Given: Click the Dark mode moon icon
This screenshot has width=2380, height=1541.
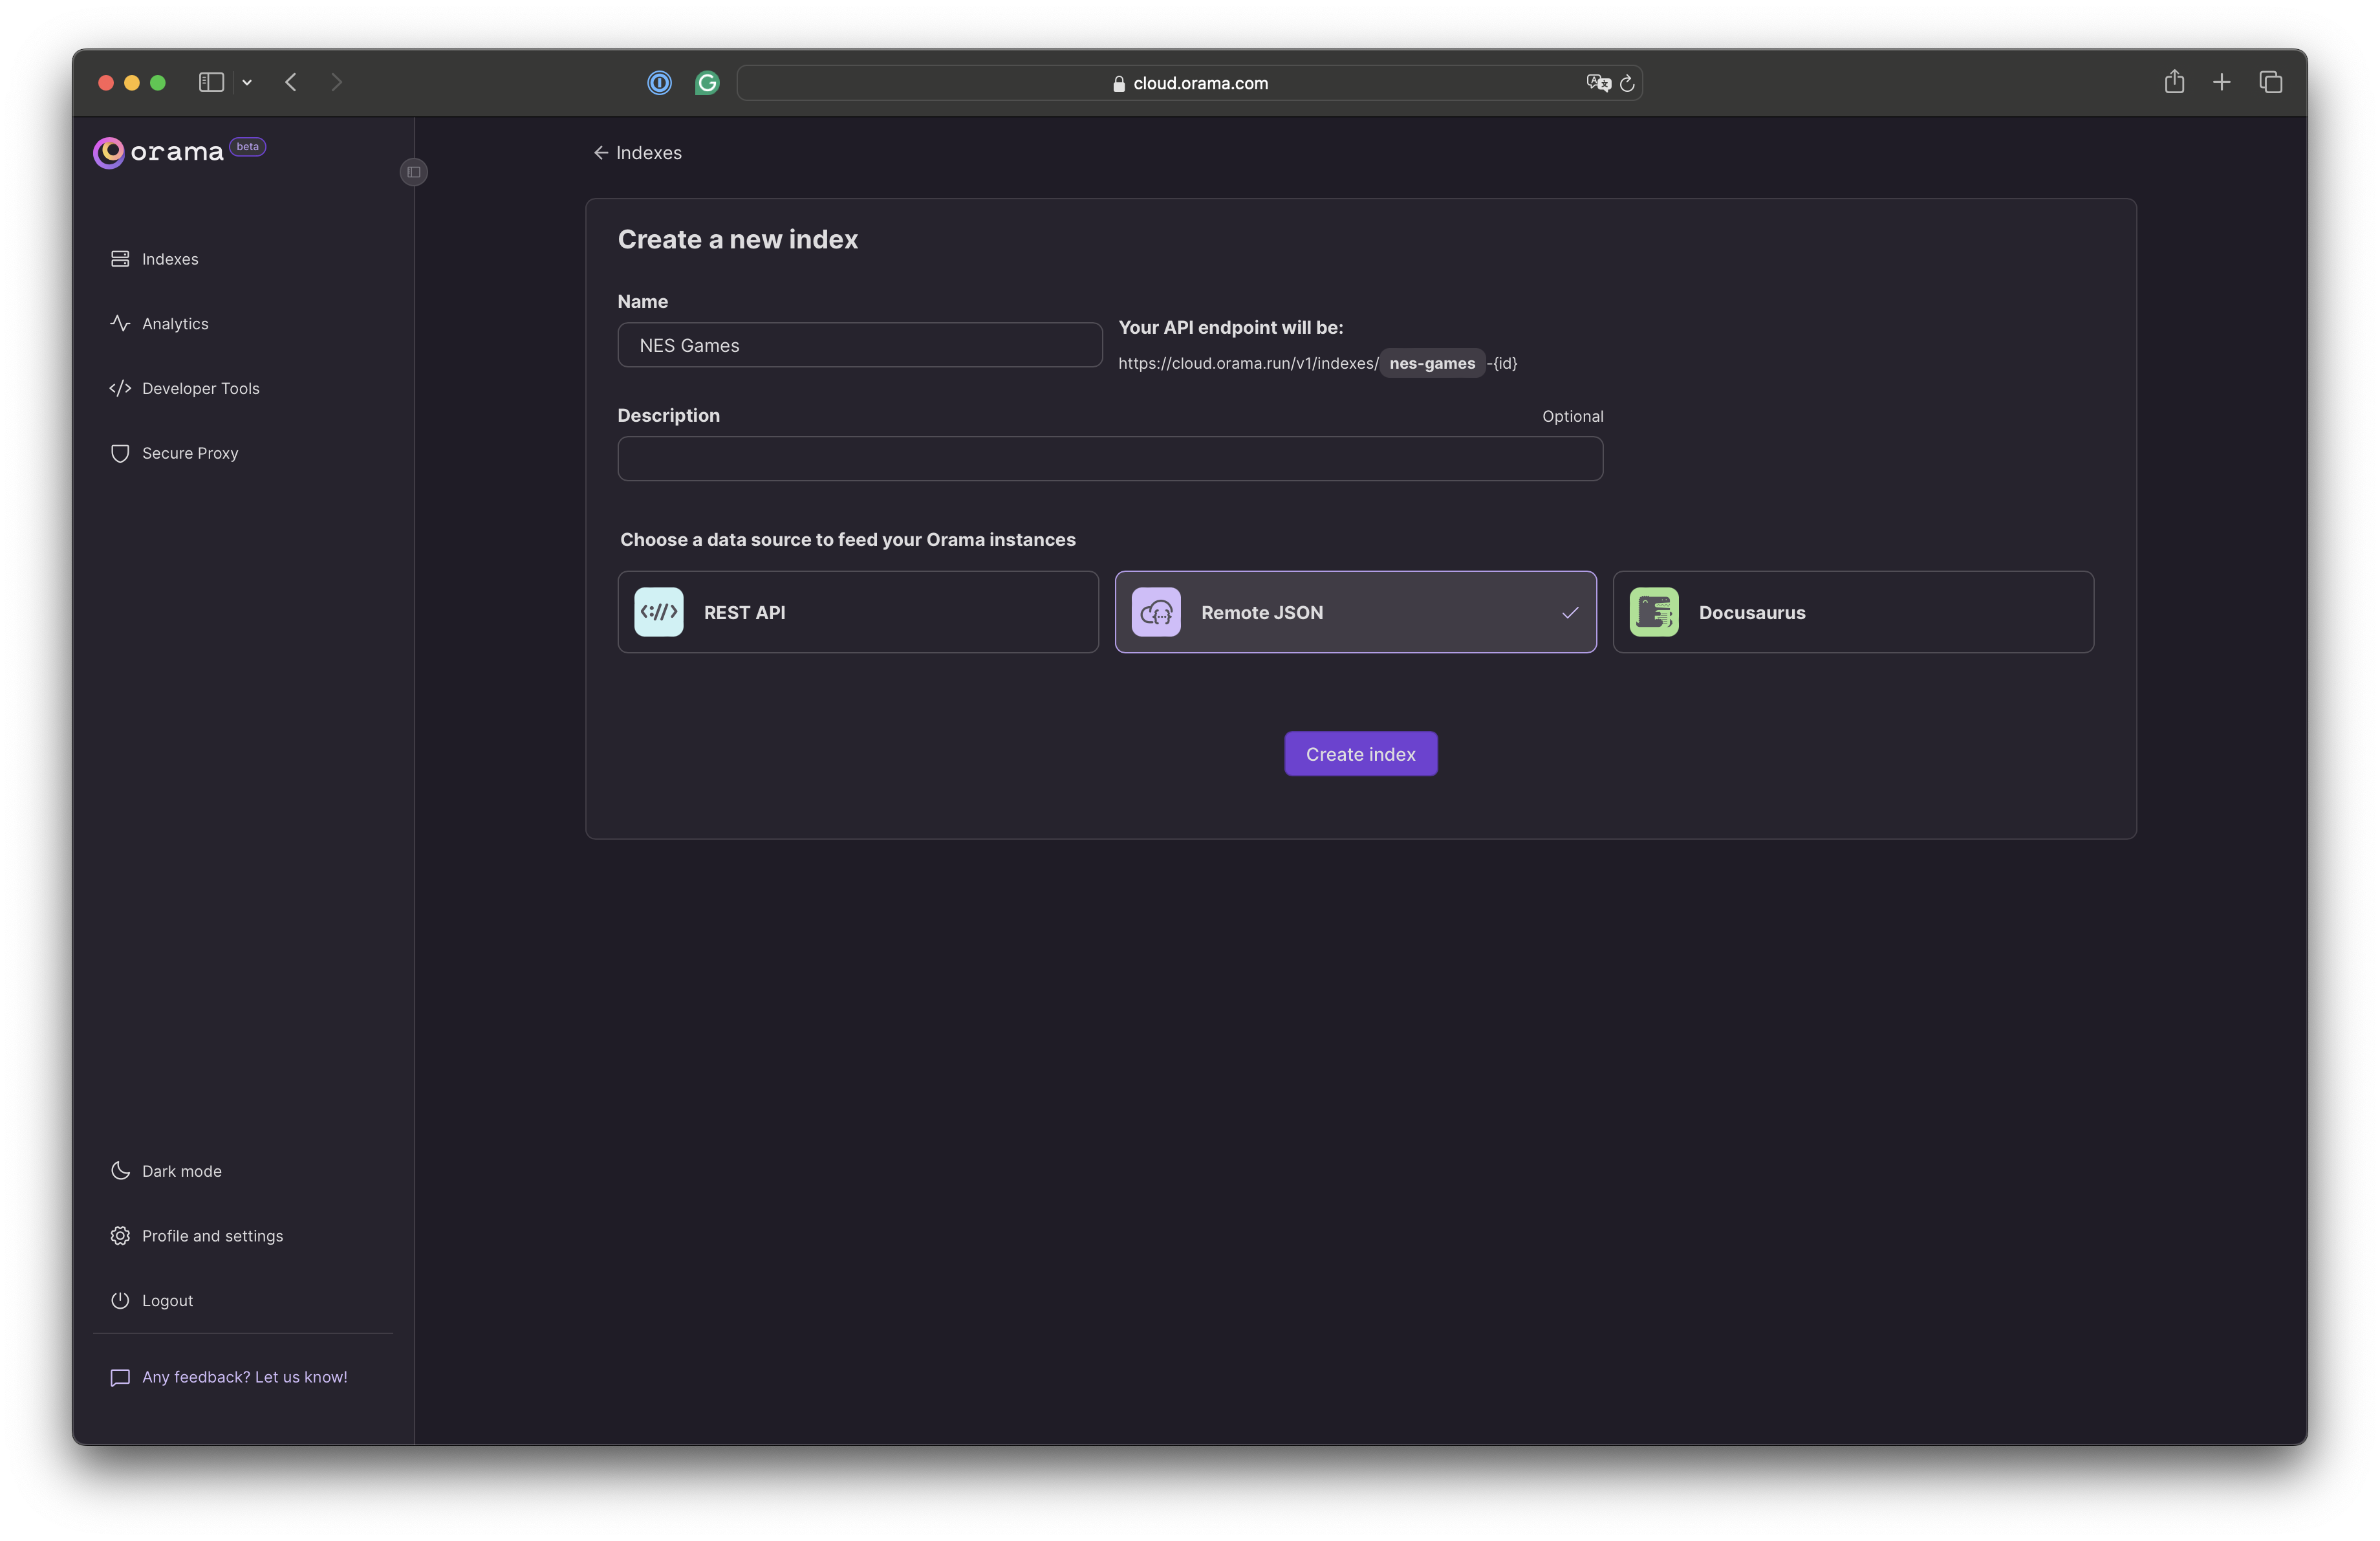Looking at the screenshot, I should [120, 1171].
